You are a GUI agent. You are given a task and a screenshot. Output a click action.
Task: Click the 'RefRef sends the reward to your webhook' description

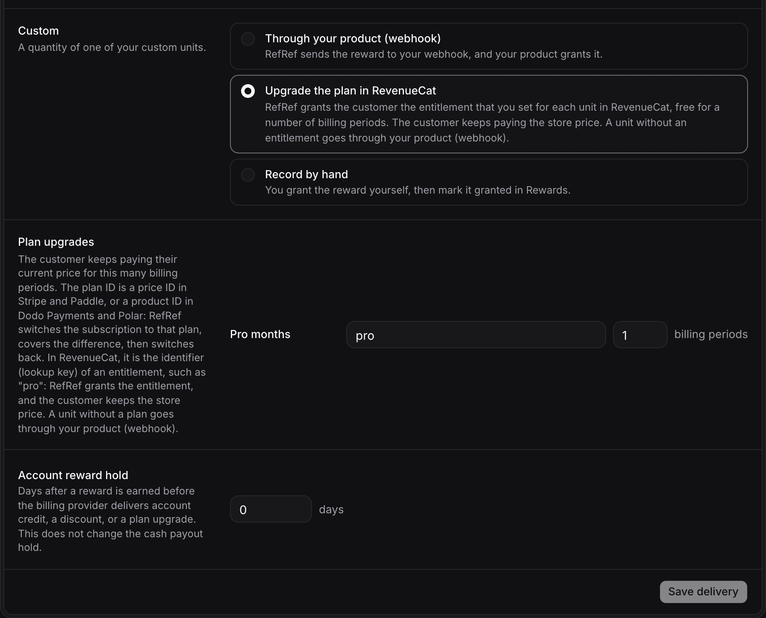coord(433,54)
